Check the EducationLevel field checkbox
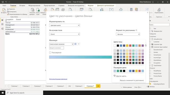Image resolution: width=170 pixels, height=95 pixels. click(x=150, y=50)
